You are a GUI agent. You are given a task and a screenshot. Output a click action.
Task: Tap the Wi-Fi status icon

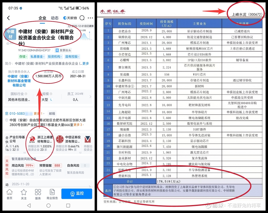click(61, 8)
